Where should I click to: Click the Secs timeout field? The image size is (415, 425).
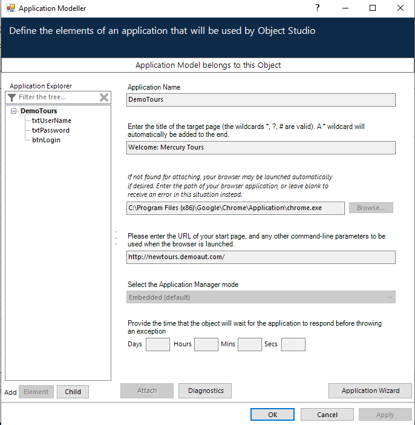(x=293, y=344)
